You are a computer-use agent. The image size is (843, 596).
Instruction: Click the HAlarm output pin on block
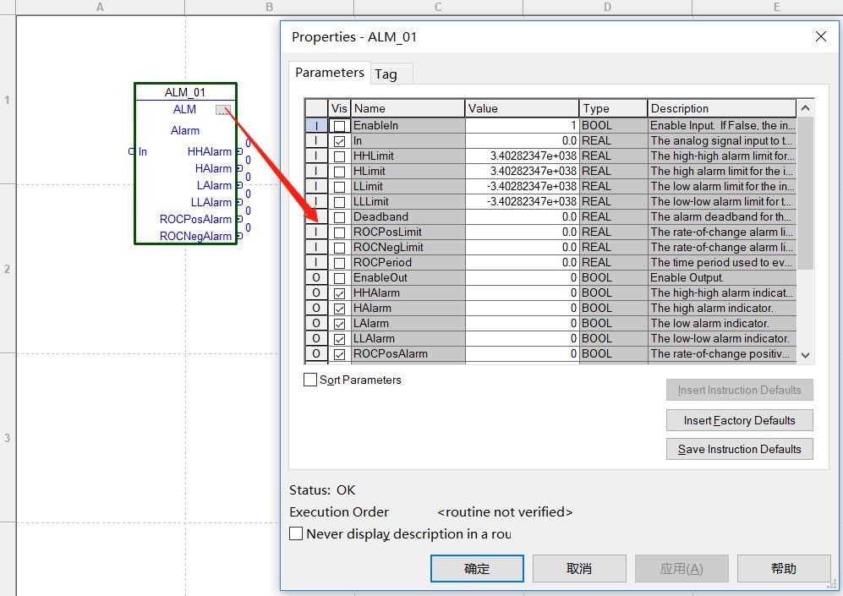click(x=240, y=168)
